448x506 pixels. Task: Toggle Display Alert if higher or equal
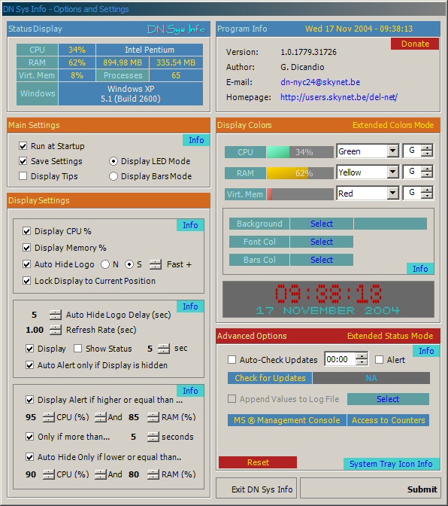point(29,400)
